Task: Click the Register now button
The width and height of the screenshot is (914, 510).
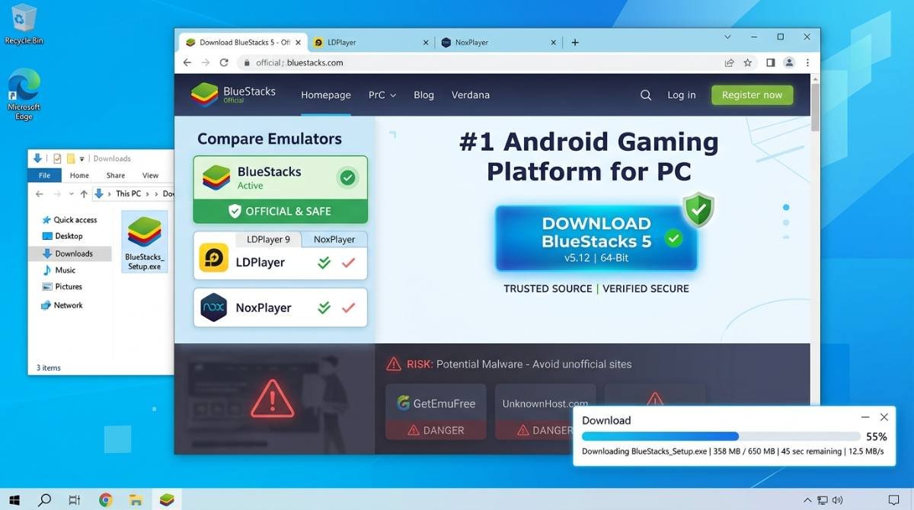Action: pyautogui.click(x=752, y=95)
